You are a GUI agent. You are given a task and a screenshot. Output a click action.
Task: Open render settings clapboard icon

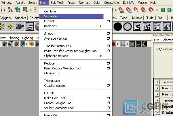click(157, 27)
